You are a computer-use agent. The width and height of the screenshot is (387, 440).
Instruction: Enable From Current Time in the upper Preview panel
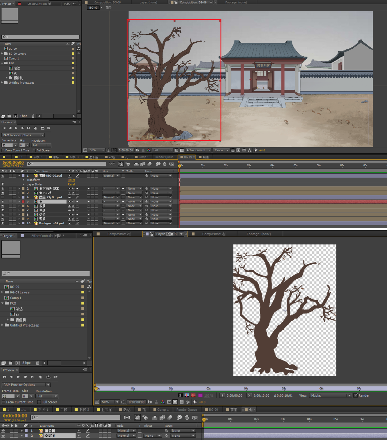pos(3,150)
